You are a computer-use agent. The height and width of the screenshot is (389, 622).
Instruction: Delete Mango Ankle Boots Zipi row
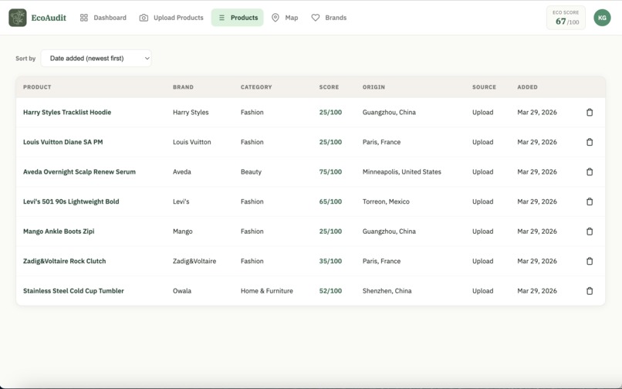coord(590,232)
